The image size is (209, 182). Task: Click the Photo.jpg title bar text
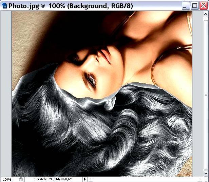68,5
